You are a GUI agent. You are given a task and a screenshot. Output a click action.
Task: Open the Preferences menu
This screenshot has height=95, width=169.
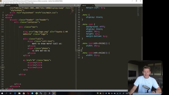28,3
